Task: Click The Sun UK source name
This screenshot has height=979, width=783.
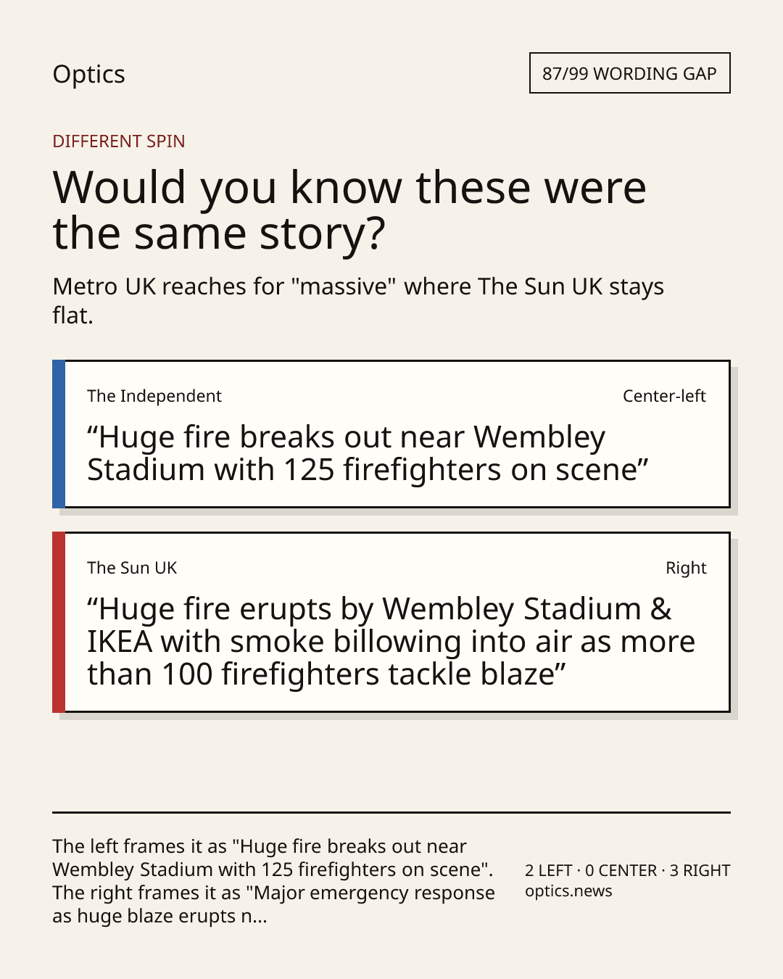Action: (x=132, y=568)
